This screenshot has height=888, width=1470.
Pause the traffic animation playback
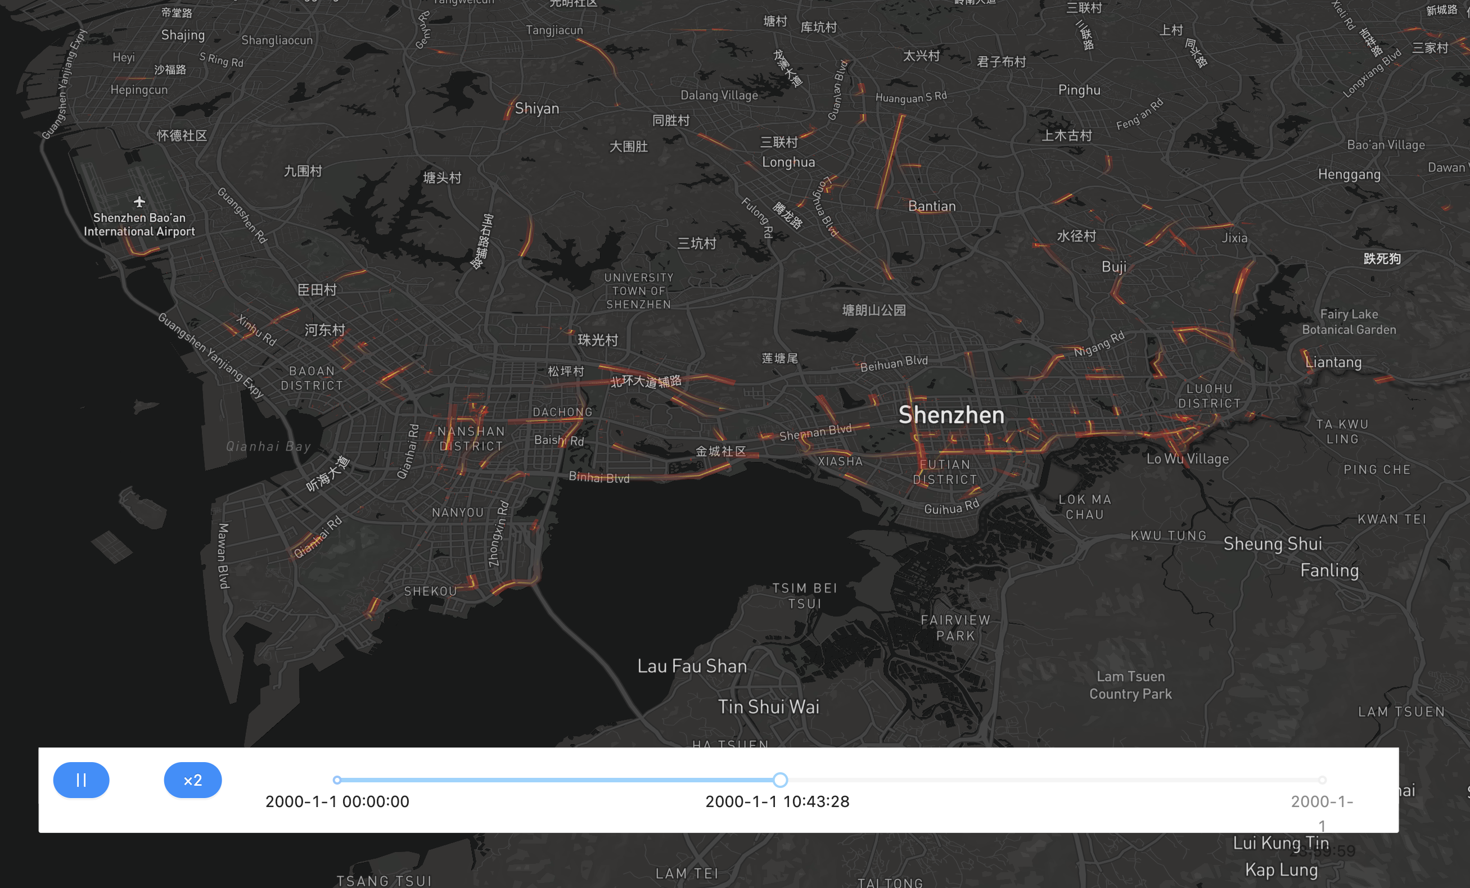click(x=81, y=780)
